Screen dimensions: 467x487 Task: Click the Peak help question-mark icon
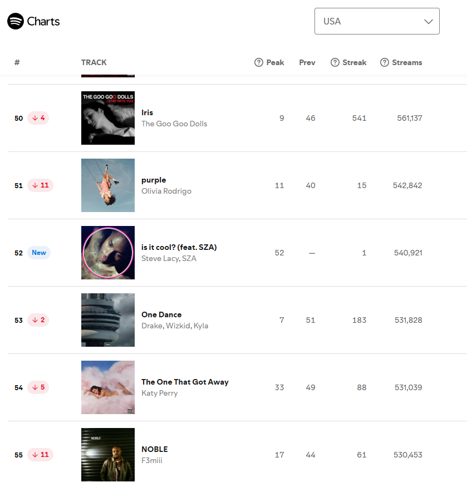coord(258,62)
